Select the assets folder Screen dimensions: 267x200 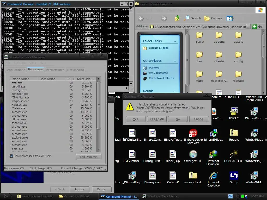coord(238,37)
